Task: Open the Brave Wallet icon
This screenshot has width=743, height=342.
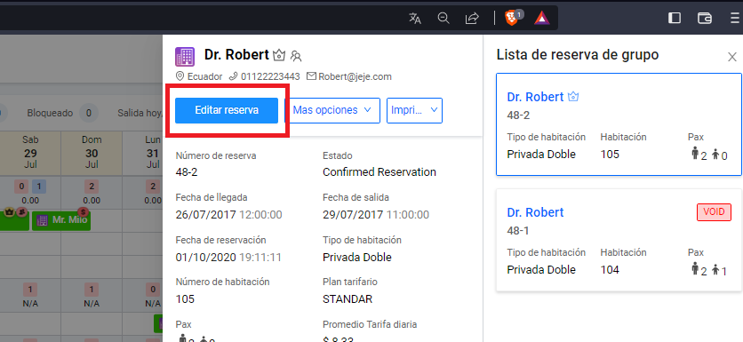Action: (x=705, y=18)
